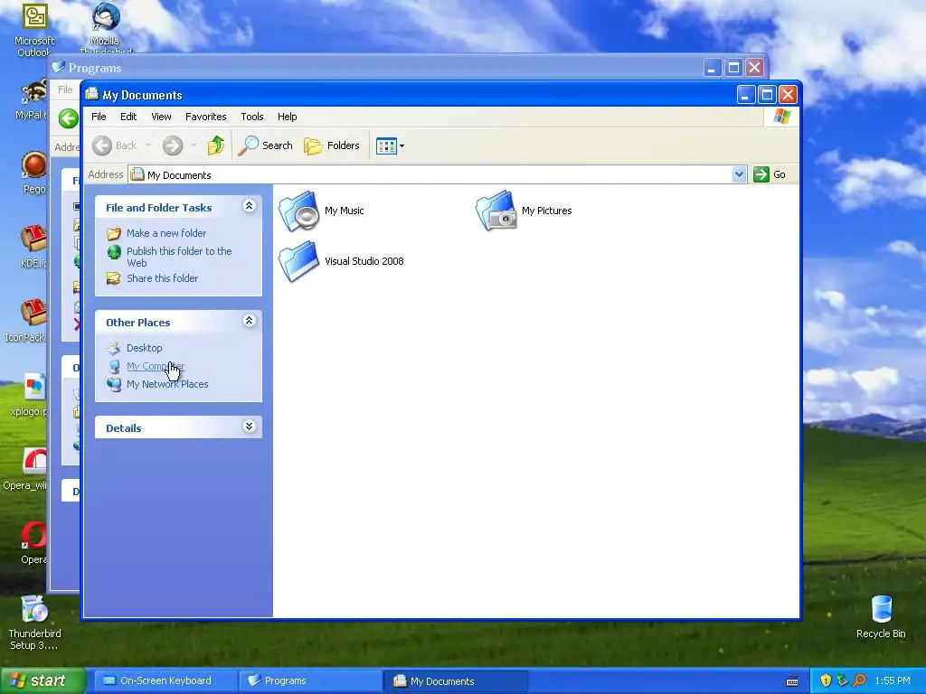Viewport: 926px width, 694px height.
Task: Open the Visual Studio 2008 folder
Action: click(341, 261)
